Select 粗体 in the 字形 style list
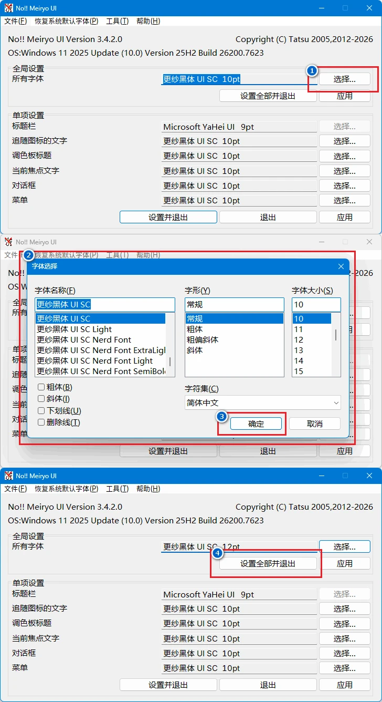 pos(234,329)
